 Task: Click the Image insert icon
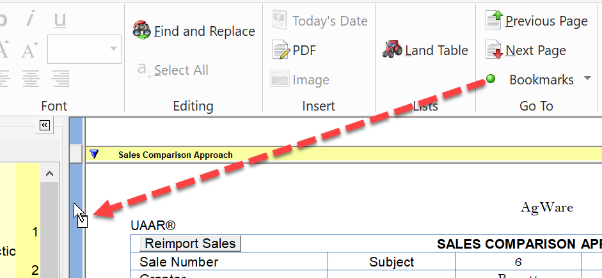click(x=279, y=79)
